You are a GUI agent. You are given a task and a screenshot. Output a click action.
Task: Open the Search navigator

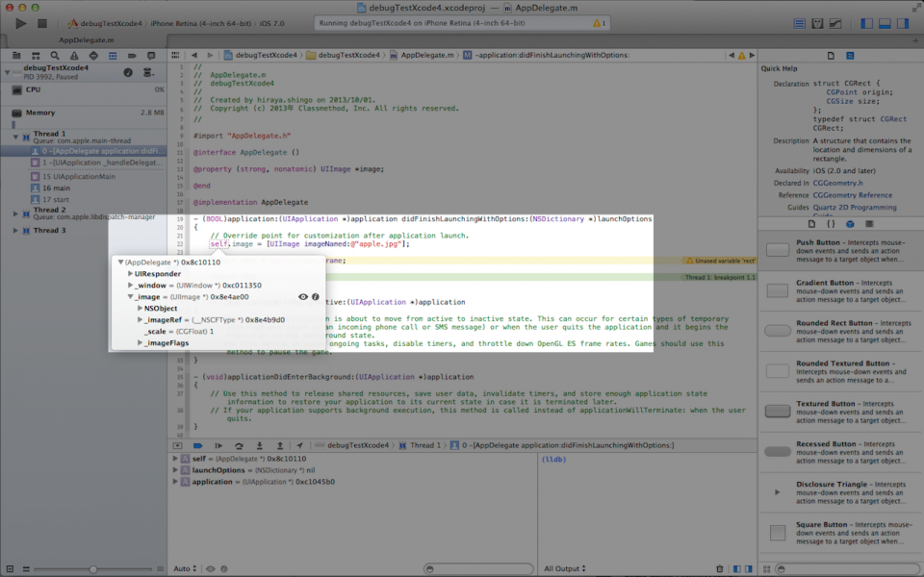(x=55, y=55)
